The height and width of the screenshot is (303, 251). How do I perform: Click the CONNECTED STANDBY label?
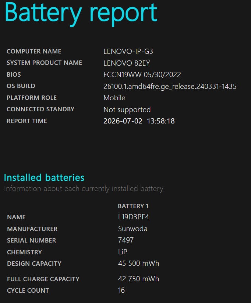(40, 109)
